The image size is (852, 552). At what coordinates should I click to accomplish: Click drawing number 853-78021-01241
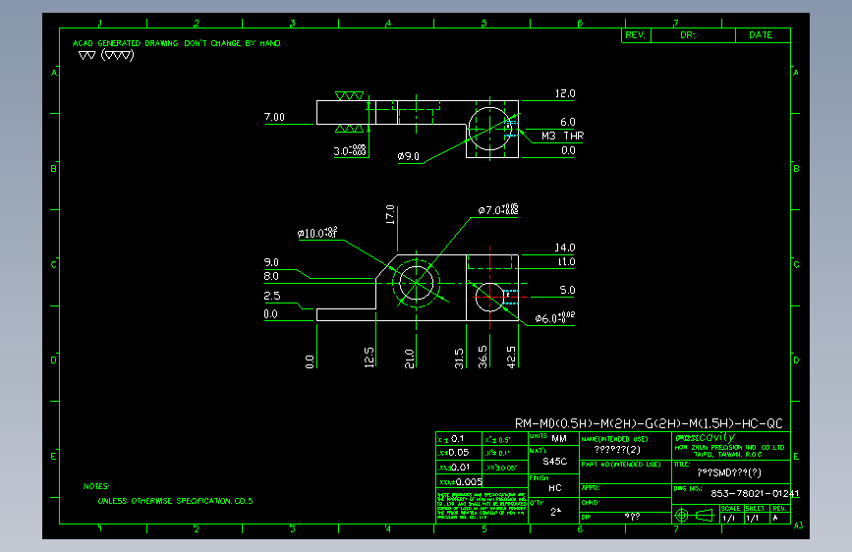pos(755,493)
